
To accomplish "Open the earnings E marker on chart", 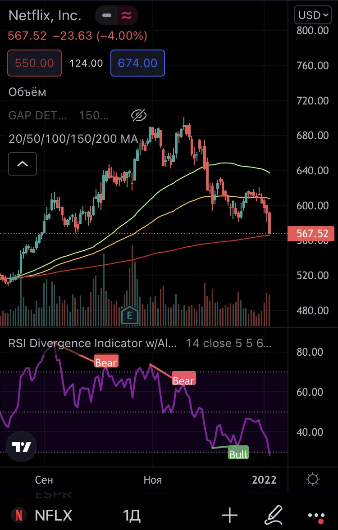I will click(129, 315).
